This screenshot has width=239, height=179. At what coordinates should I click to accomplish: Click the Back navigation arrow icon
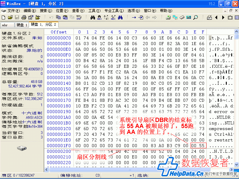coord(148,18)
